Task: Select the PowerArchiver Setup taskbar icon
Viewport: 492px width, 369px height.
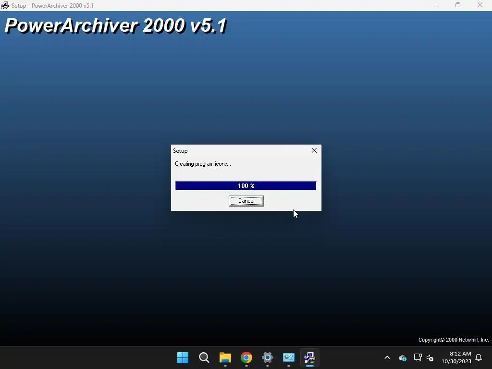Action: point(310,357)
